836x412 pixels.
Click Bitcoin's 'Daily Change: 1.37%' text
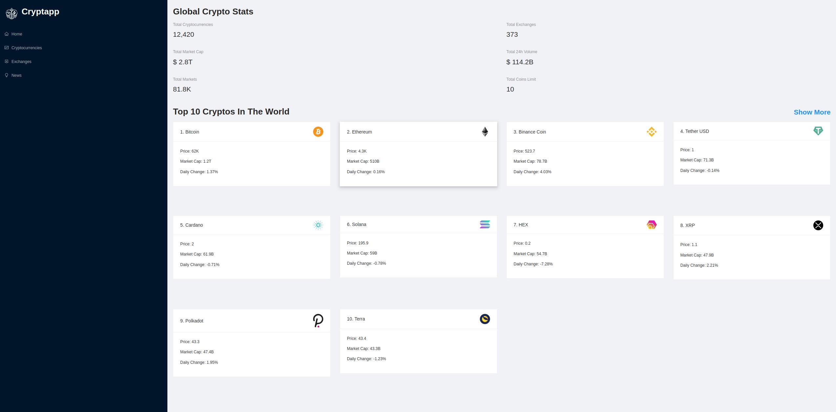(199, 172)
